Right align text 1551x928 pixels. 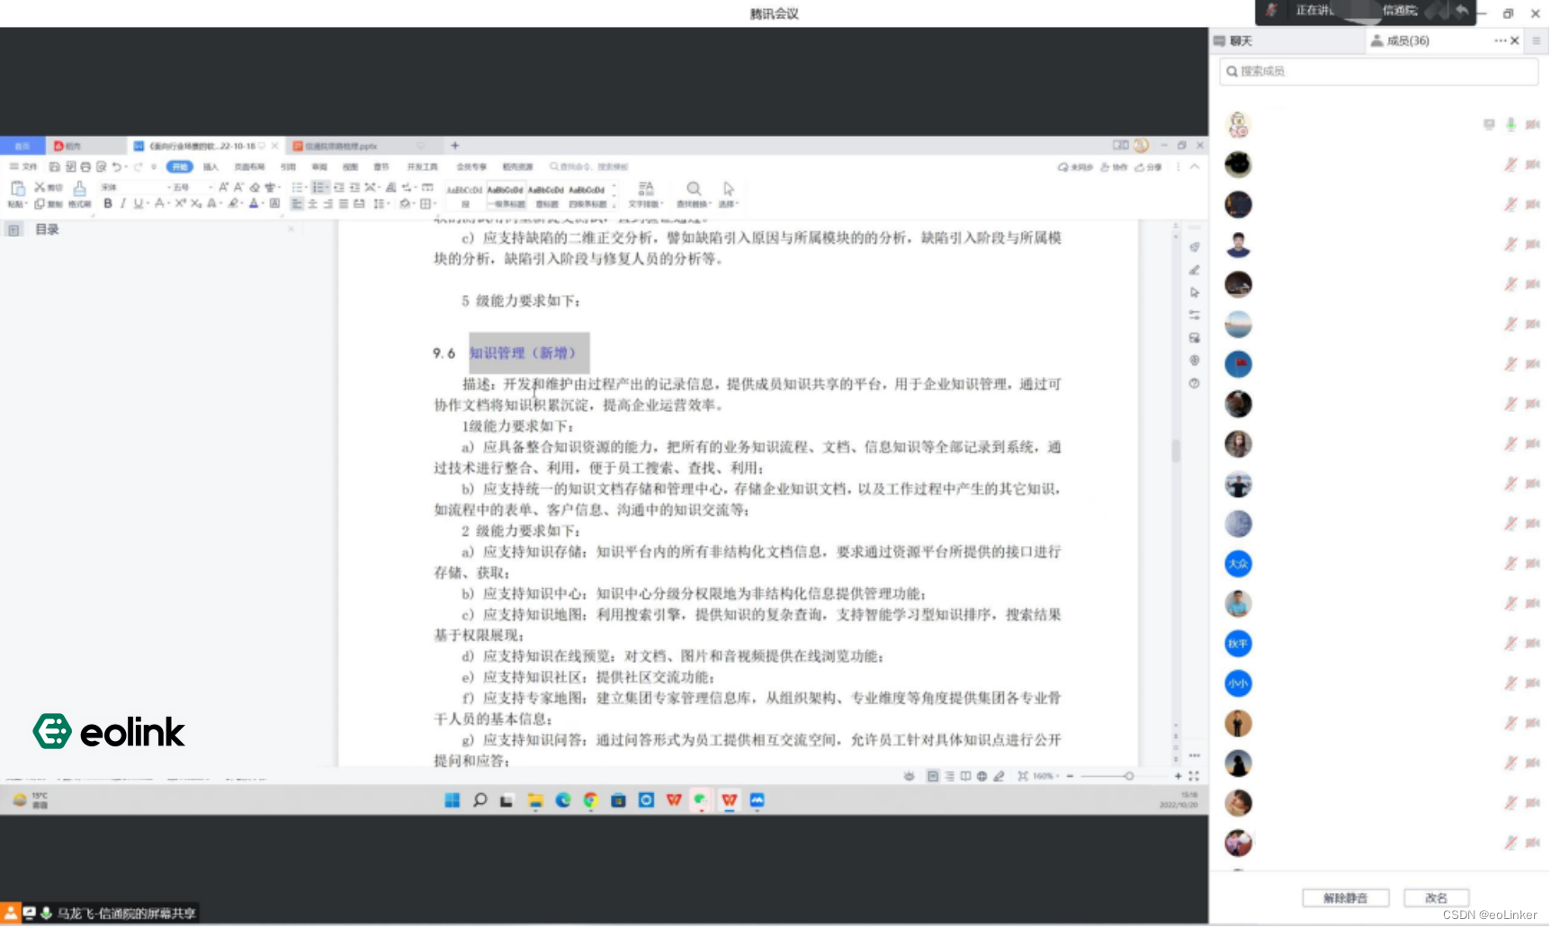click(327, 204)
